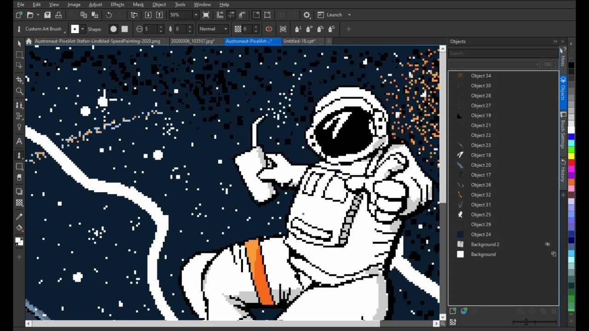Switch to 20200306_103557.jpg tab

(193, 41)
